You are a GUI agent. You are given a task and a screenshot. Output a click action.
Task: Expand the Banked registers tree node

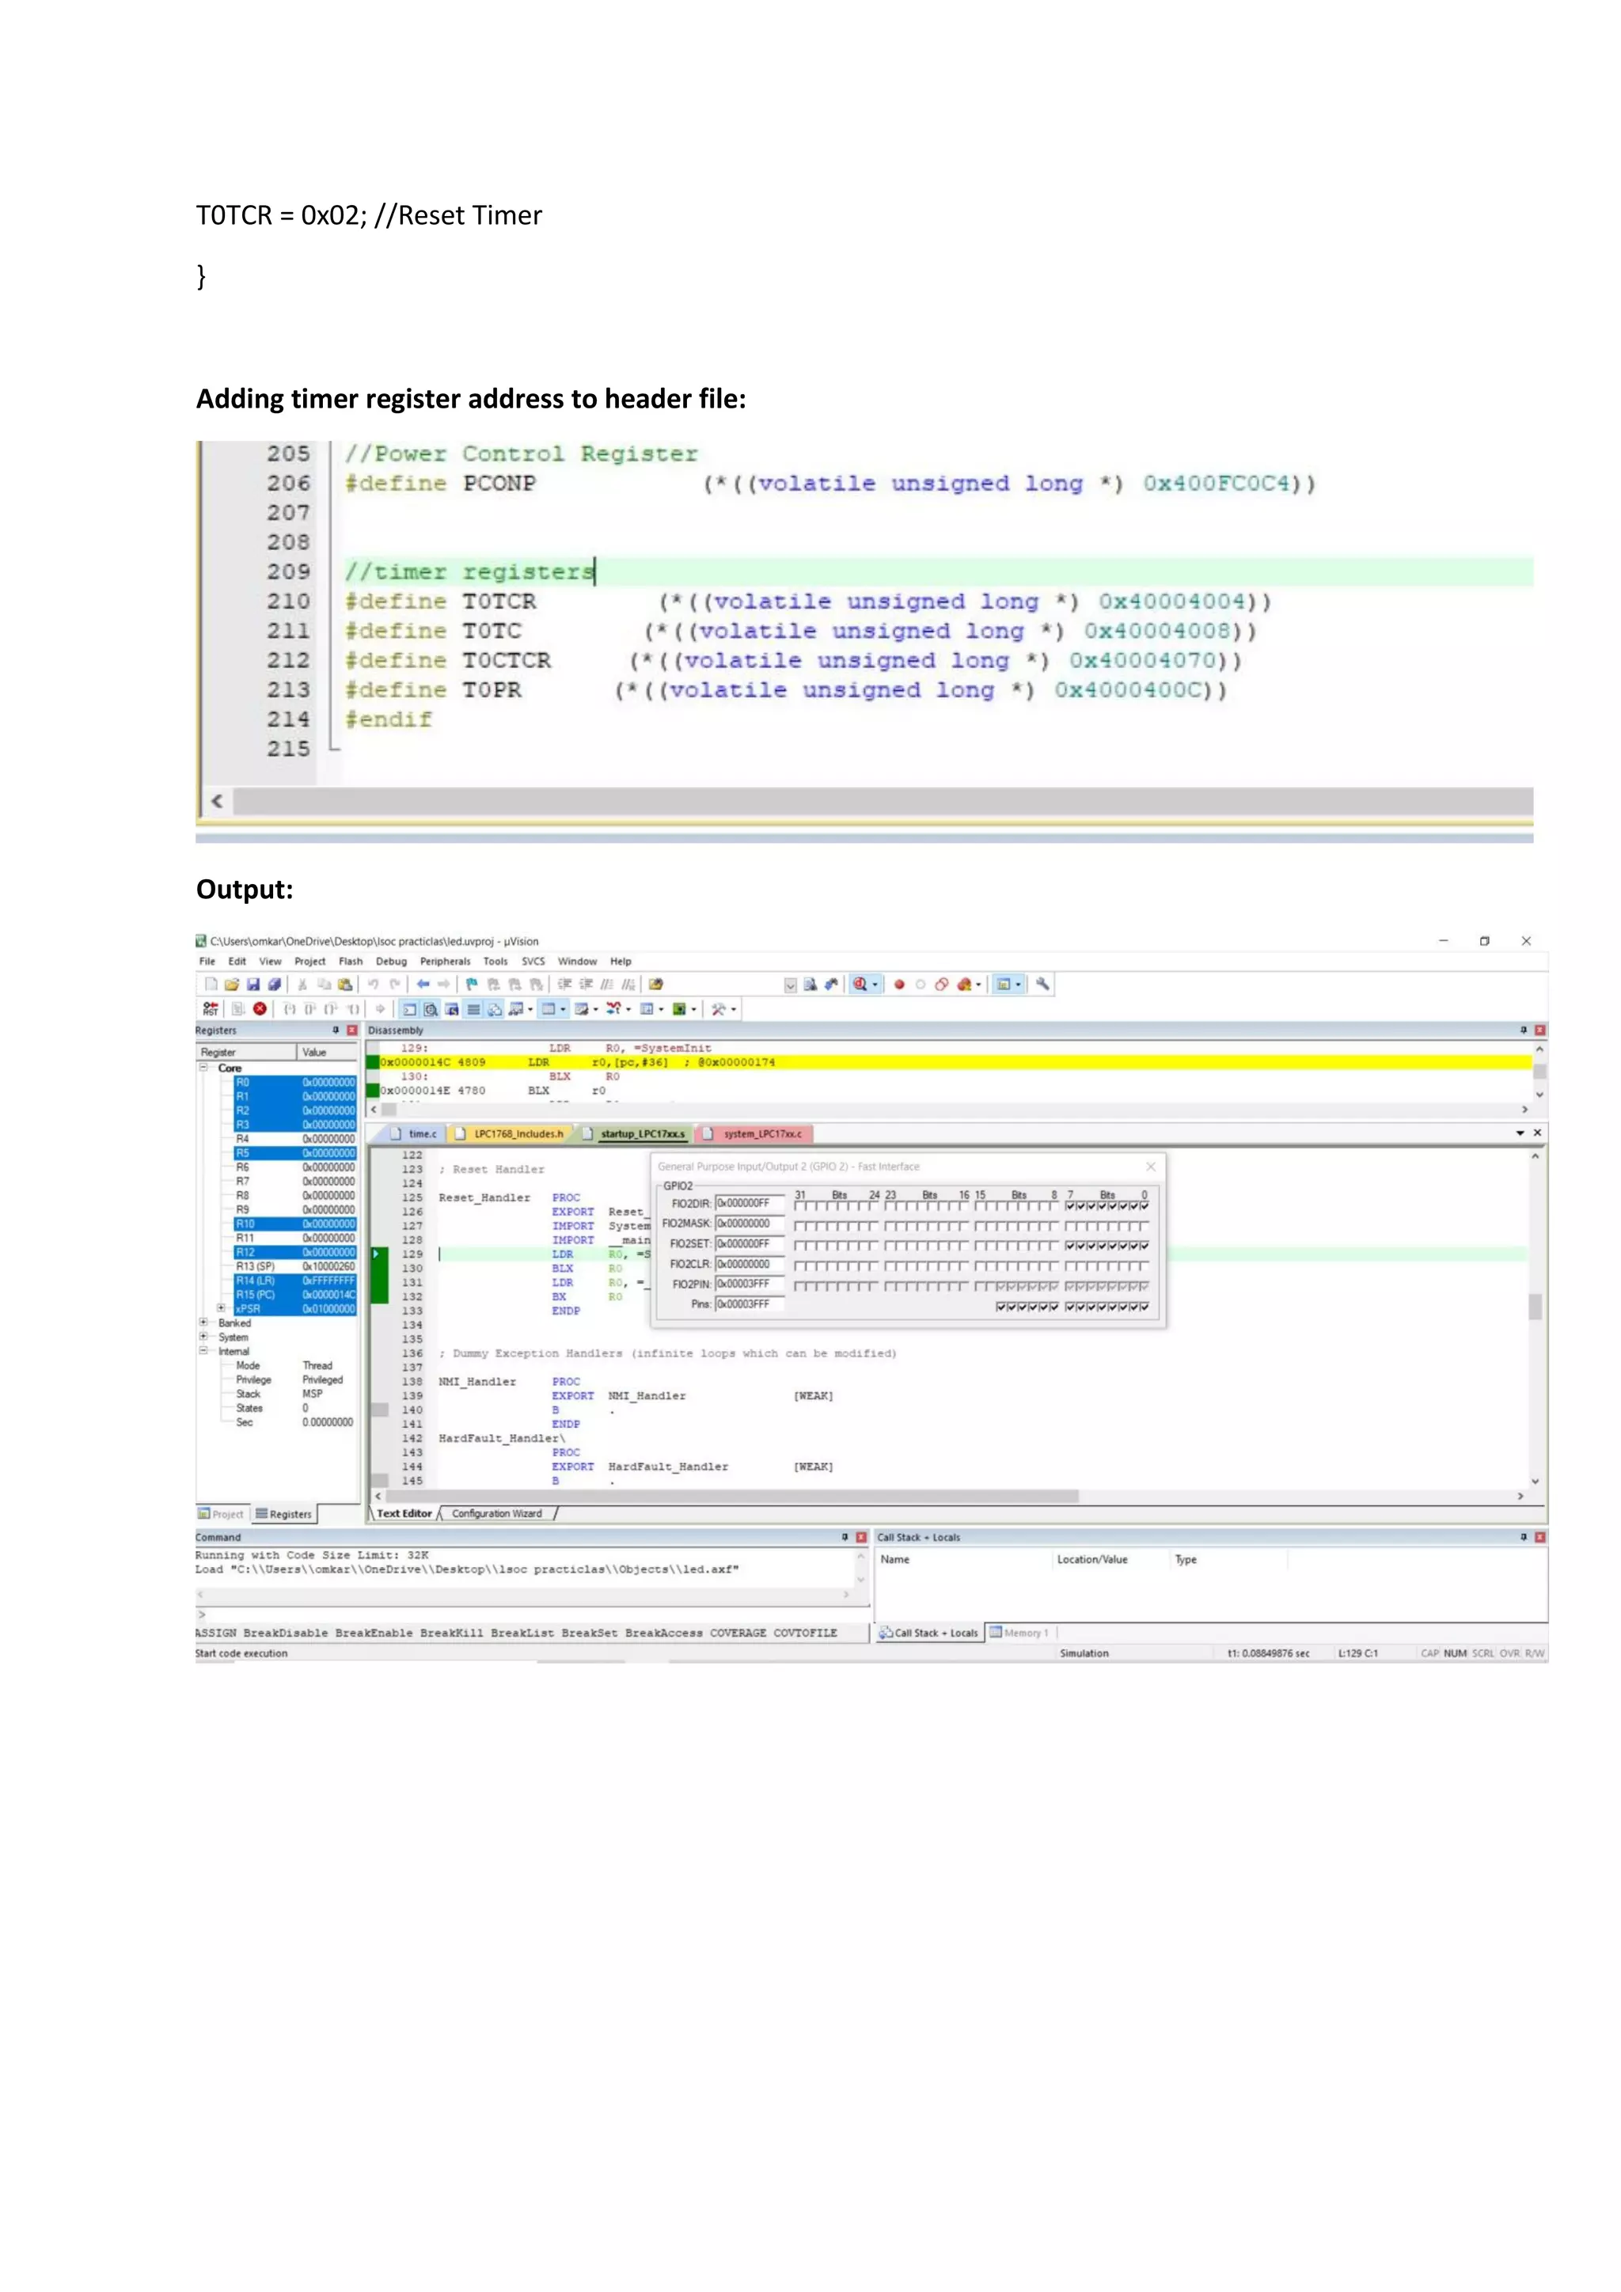[x=203, y=1322]
